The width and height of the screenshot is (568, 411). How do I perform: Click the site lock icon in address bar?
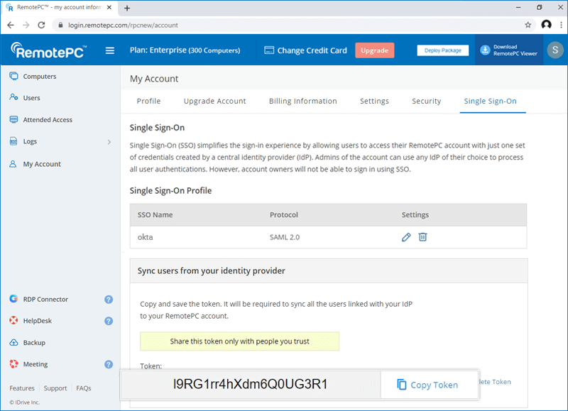pos(60,25)
